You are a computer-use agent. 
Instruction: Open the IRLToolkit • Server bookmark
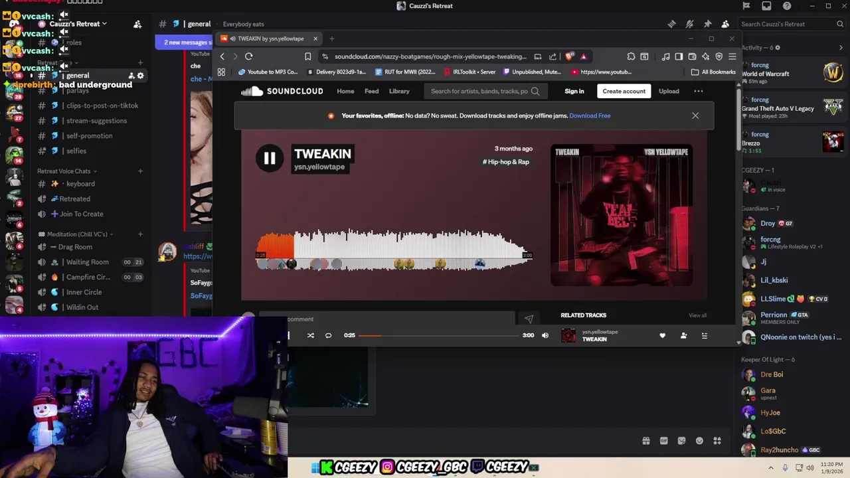point(469,72)
